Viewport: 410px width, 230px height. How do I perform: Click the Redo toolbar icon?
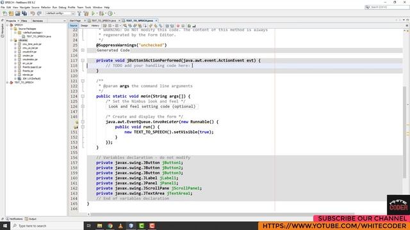pyautogui.click(x=39, y=13)
